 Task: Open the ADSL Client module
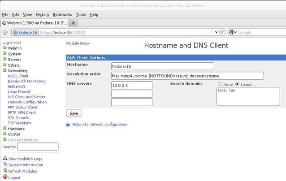18,76
